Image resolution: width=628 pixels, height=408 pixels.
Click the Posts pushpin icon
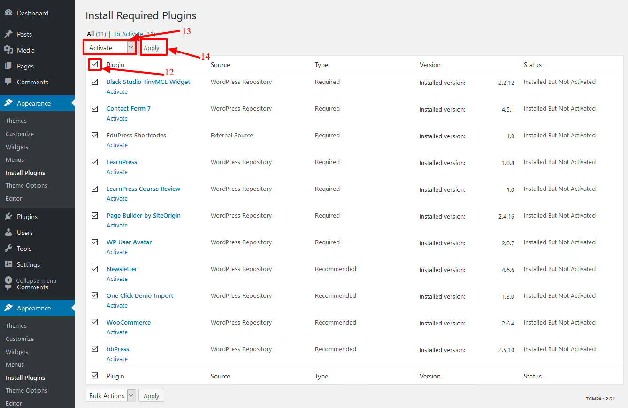coord(8,34)
